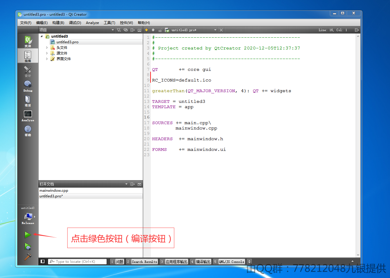Viewport: 390px width, 278px height.
Task: Open the Welcome (欢迎) mode
Action: pyautogui.click(x=28, y=41)
